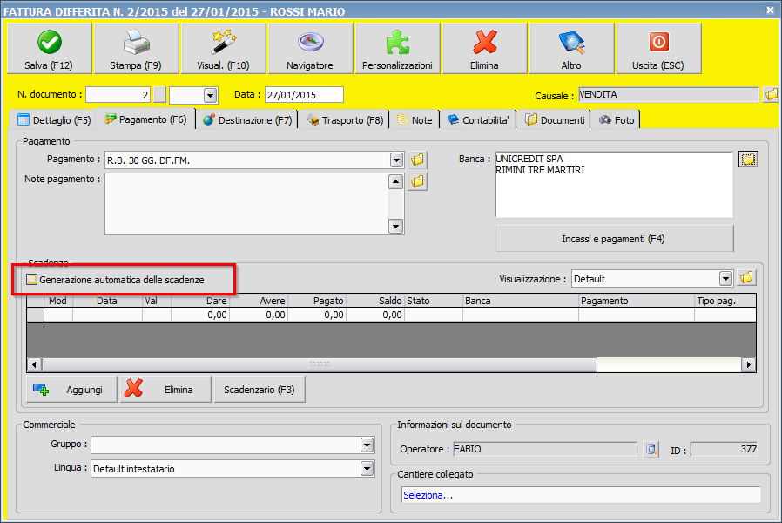Open the Gruppo dropdown
The image size is (782, 523).
click(x=367, y=445)
